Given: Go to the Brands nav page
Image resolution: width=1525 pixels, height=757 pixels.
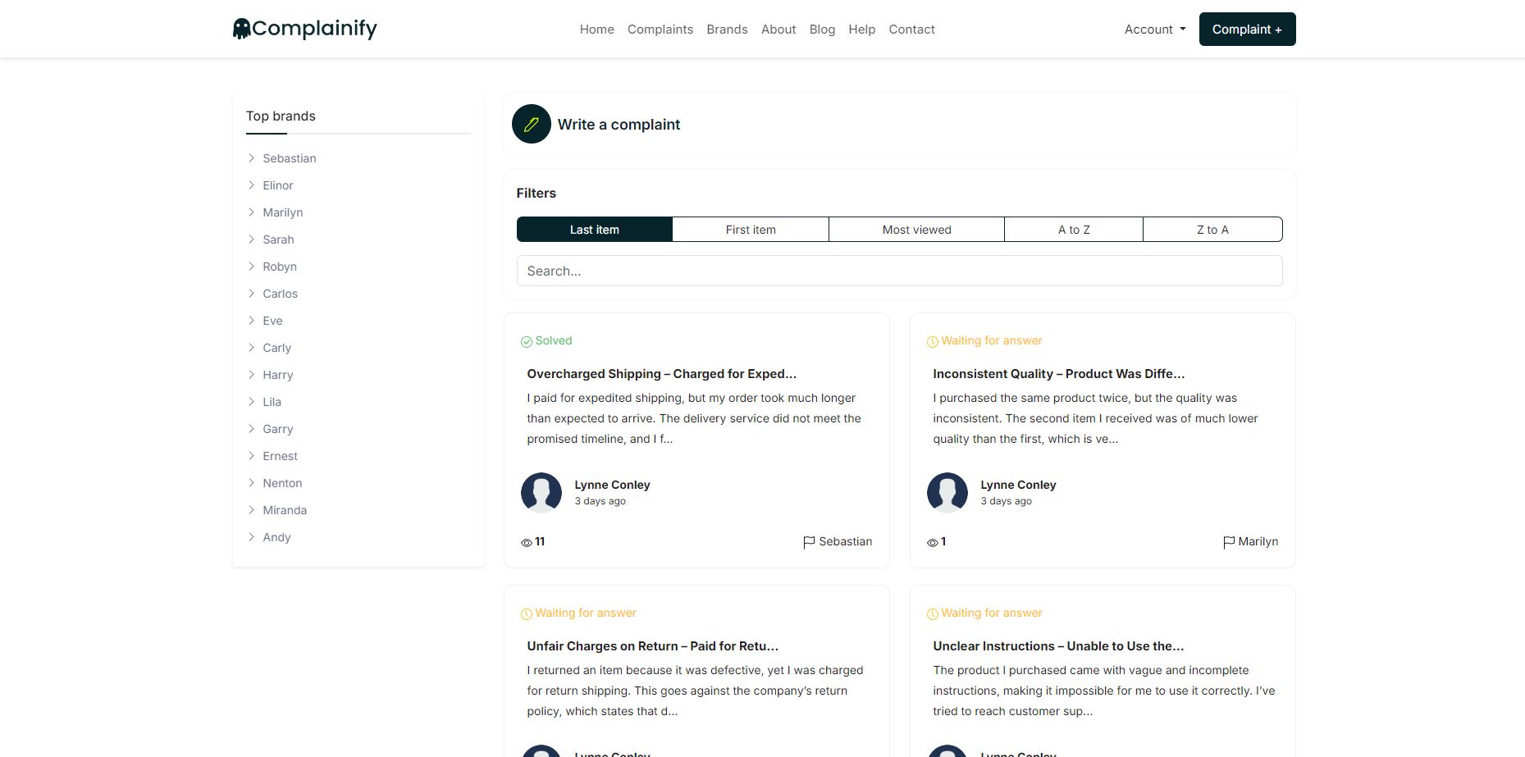Looking at the screenshot, I should 727,30.
